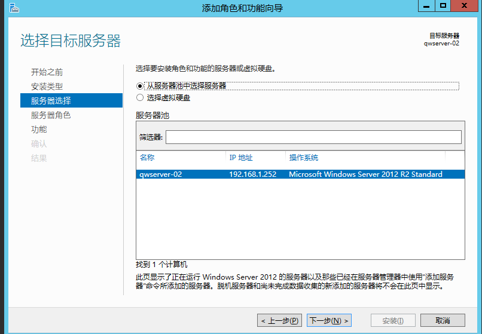Open the 服务器角色 step
Screen dimensions: 482x334
[51, 115]
